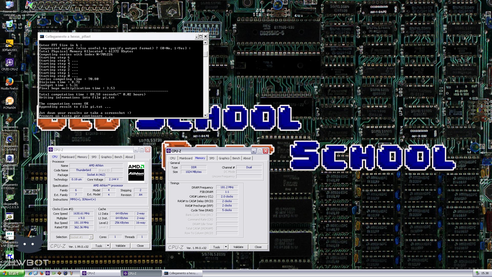
Task: Open Graphics tab in left CPU-Z window
Action: (x=106, y=157)
